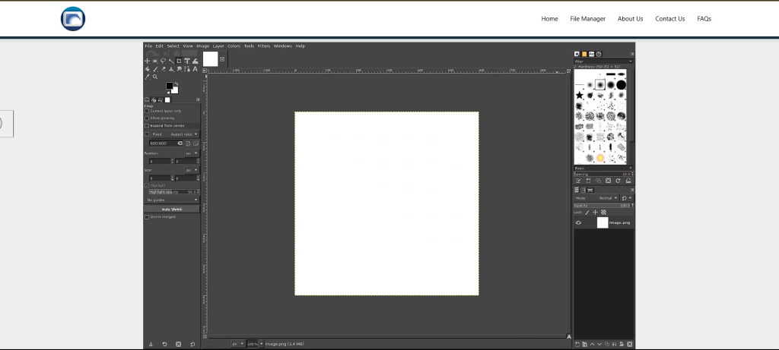Open the Colors menu
This screenshot has width=779, height=350.
coord(234,46)
